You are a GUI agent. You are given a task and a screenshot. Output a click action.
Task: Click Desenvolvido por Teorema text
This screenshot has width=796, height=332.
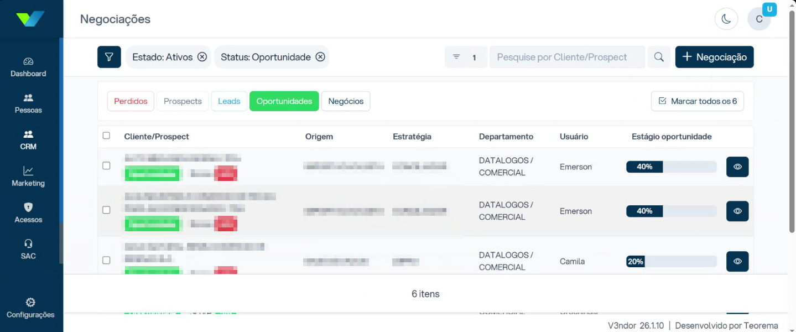[727, 325]
